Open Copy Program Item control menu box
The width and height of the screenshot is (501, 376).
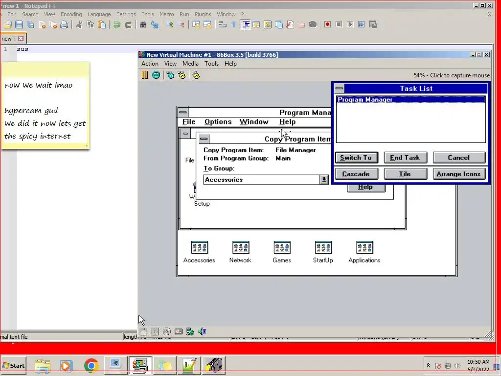[x=204, y=139]
